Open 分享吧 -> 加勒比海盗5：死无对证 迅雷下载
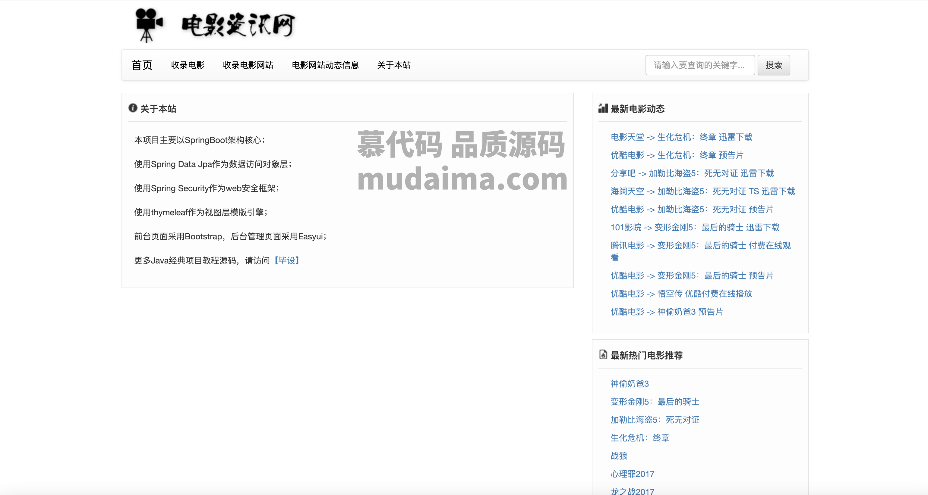 click(692, 173)
